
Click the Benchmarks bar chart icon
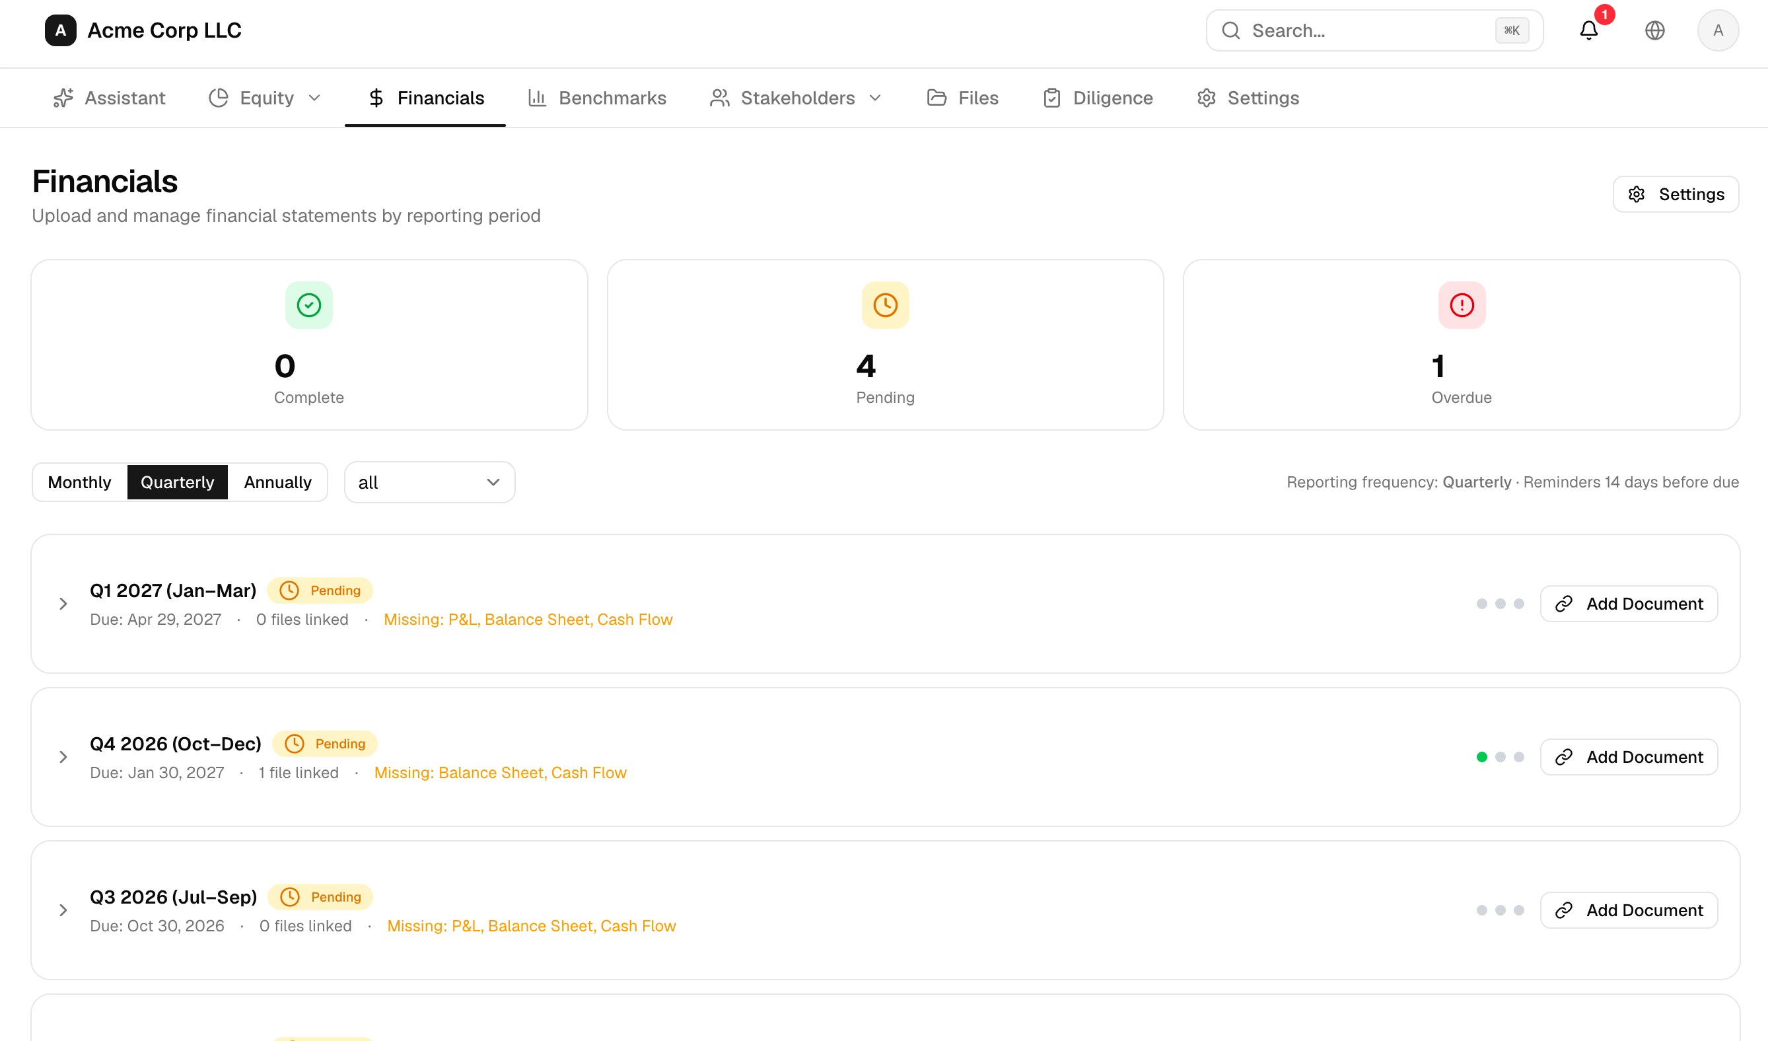(537, 98)
